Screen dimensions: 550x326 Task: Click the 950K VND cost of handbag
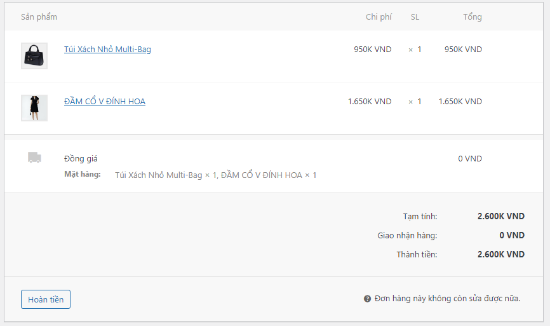(x=373, y=49)
